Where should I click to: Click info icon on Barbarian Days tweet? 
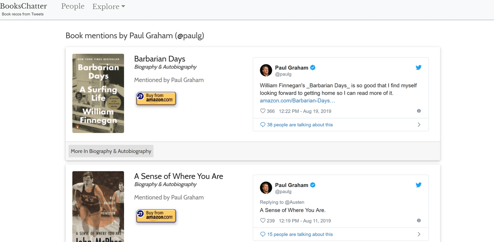click(419, 111)
